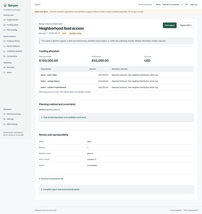202x214 pixels.
Task: Click the Baltimore food security pilot footer text
Action: [x=45, y=210]
